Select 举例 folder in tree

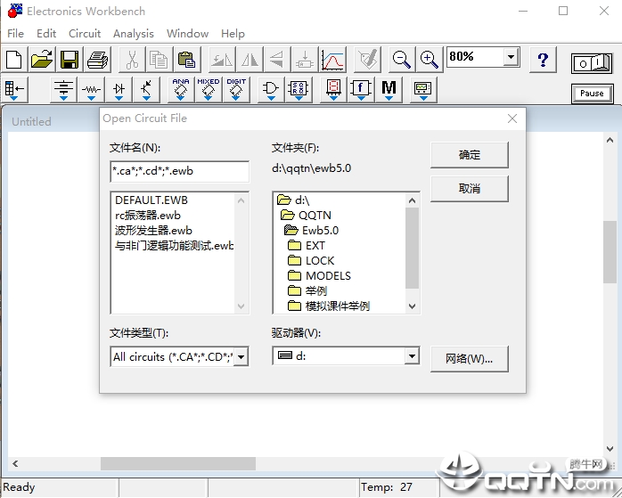[307, 291]
